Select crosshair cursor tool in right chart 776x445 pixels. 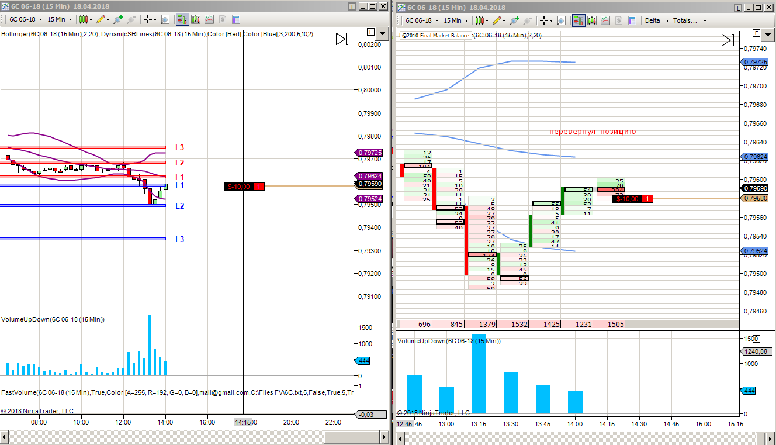(x=545, y=20)
